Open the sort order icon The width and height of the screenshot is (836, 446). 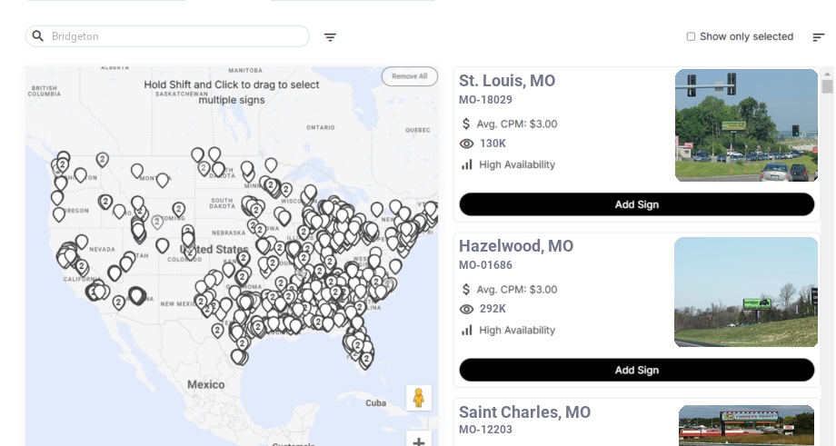(x=818, y=37)
